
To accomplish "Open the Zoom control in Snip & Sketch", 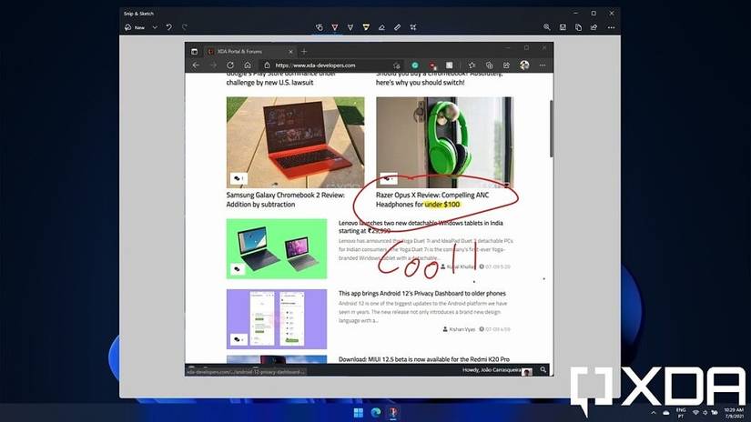I will pyautogui.click(x=547, y=27).
